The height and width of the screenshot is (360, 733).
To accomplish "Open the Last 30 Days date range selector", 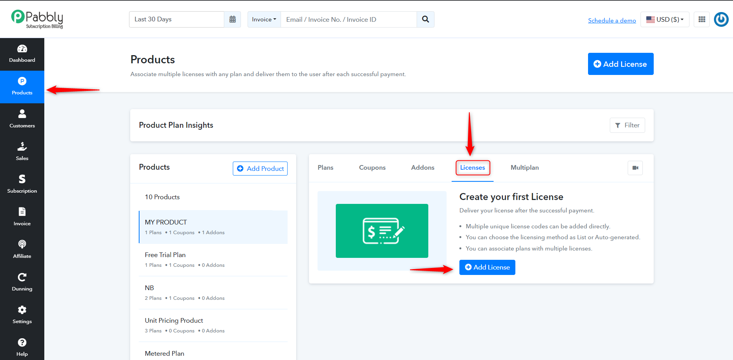I will (x=176, y=19).
